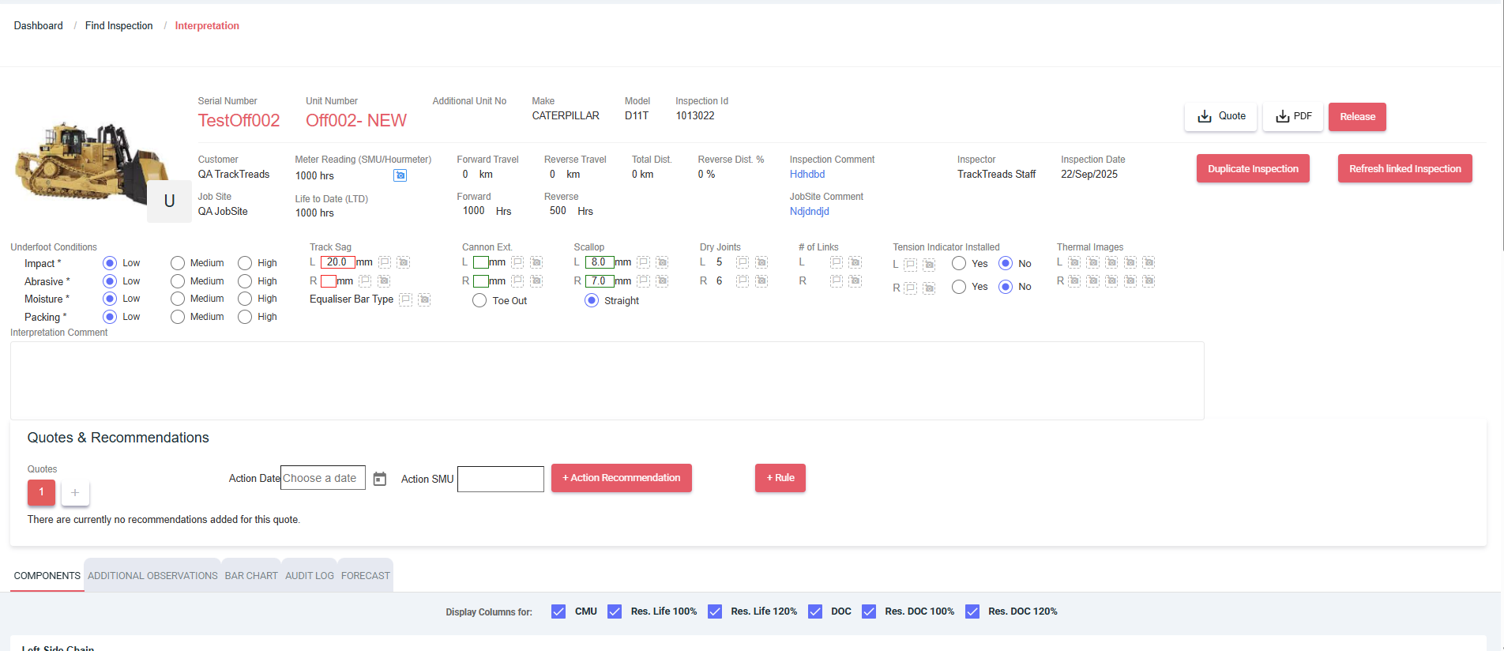Click first Thermal Images left camera icon
This screenshot has width=1504, height=651.
(1074, 262)
